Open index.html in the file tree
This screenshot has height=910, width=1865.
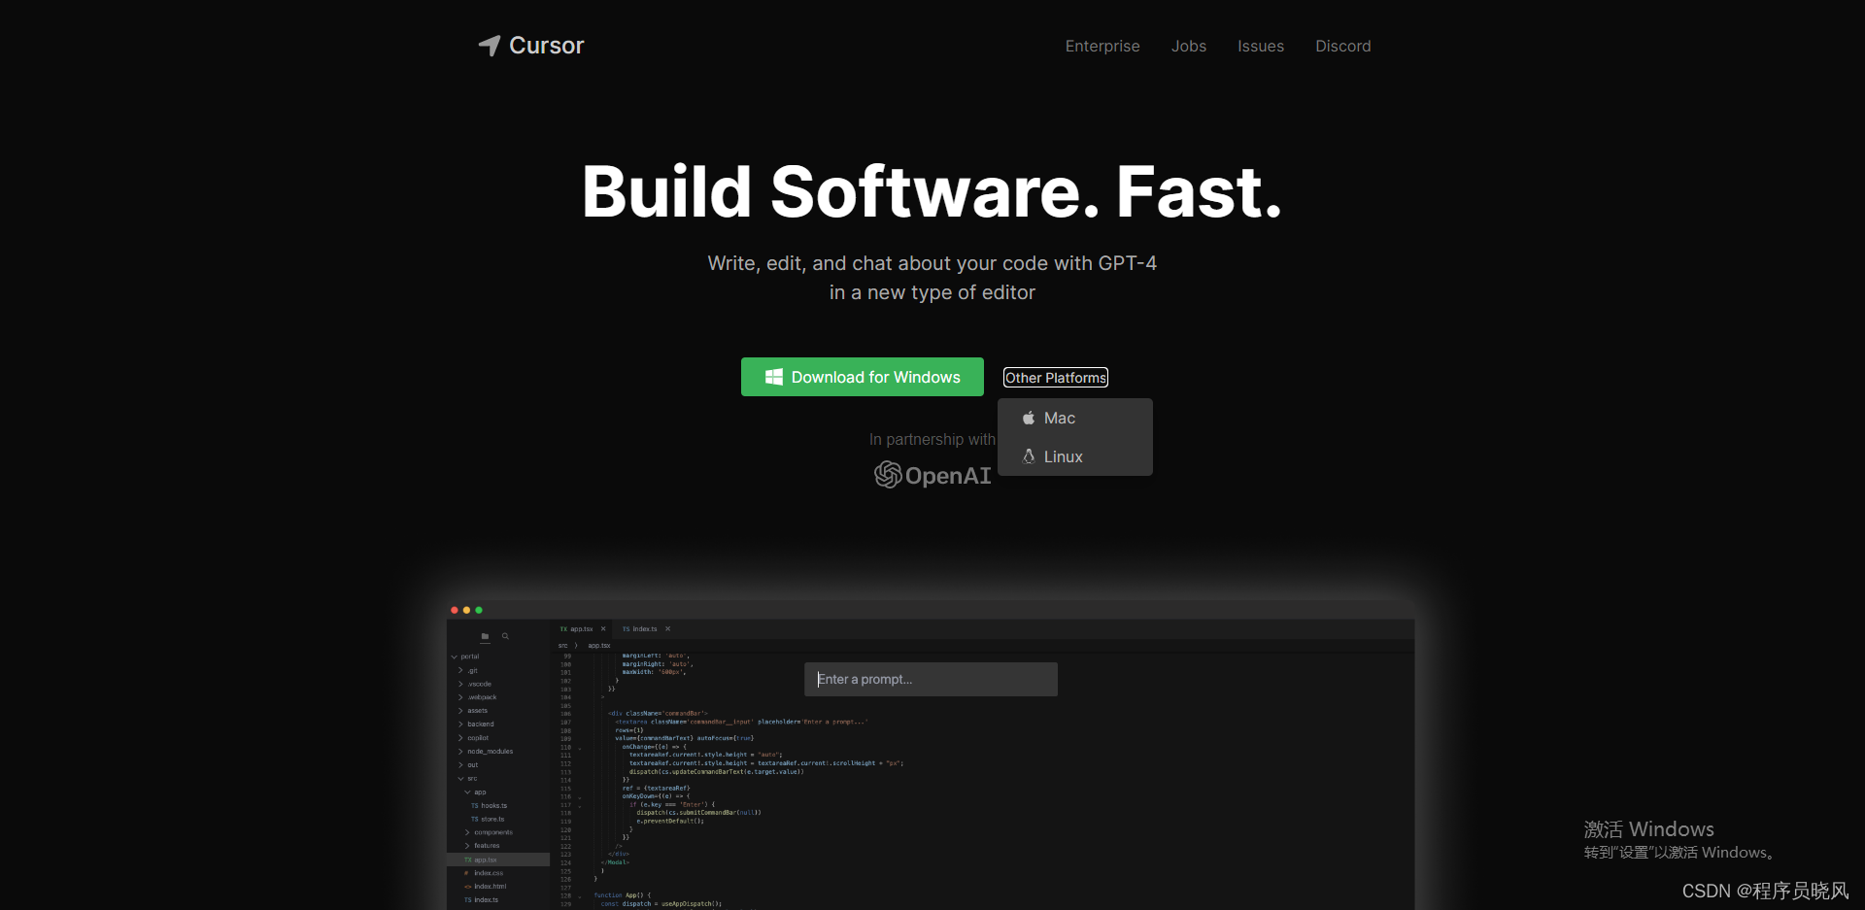coord(486,887)
